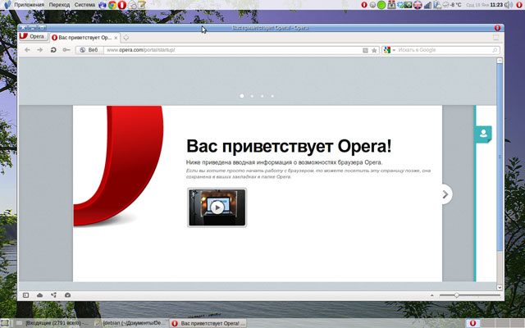Open the teal user profile side tab

[x=483, y=134]
